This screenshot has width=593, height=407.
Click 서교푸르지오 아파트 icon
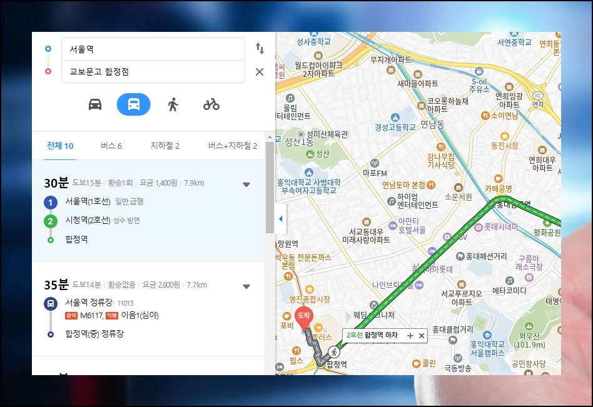point(462,284)
